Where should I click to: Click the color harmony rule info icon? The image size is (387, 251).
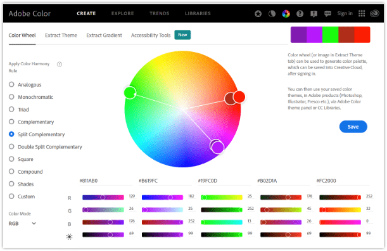coord(60,64)
